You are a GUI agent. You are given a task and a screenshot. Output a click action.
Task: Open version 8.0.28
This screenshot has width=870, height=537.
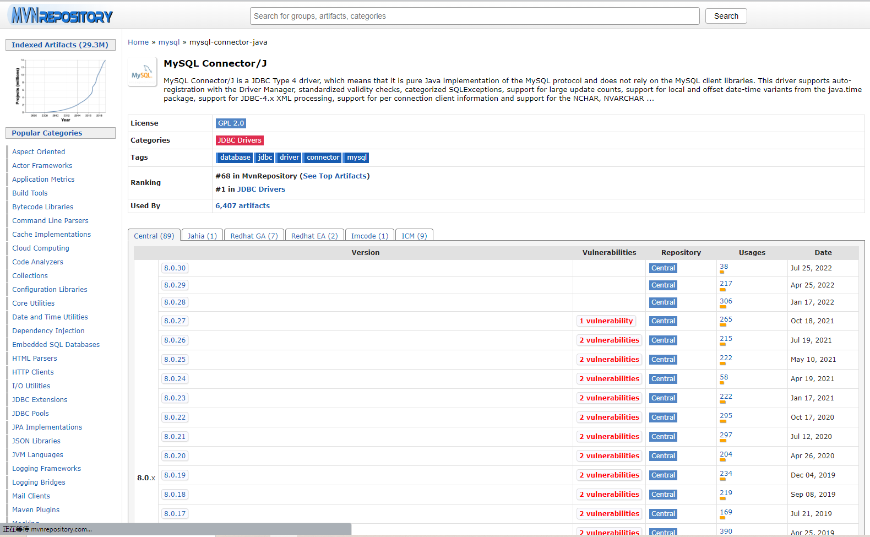(175, 302)
